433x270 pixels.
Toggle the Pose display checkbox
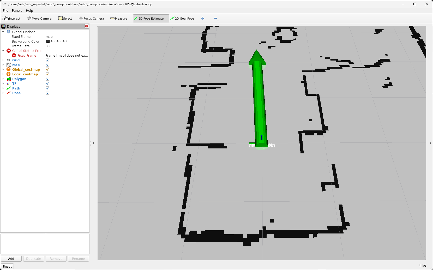pos(47,93)
